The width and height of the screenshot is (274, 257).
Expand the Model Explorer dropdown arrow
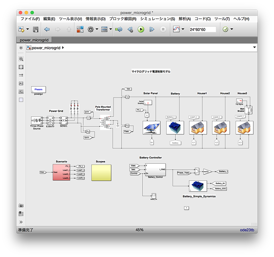click(x=111, y=29)
